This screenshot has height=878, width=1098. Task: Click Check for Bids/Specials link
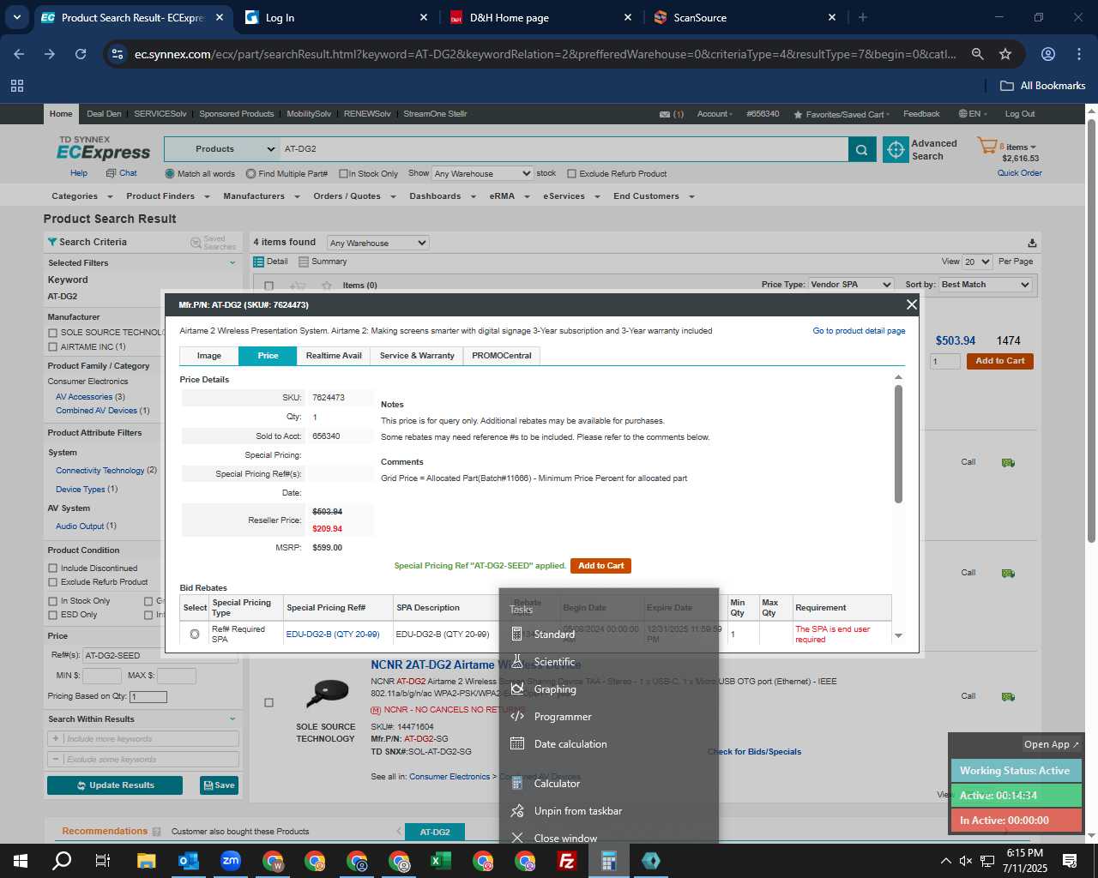pyautogui.click(x=754, y=752)
